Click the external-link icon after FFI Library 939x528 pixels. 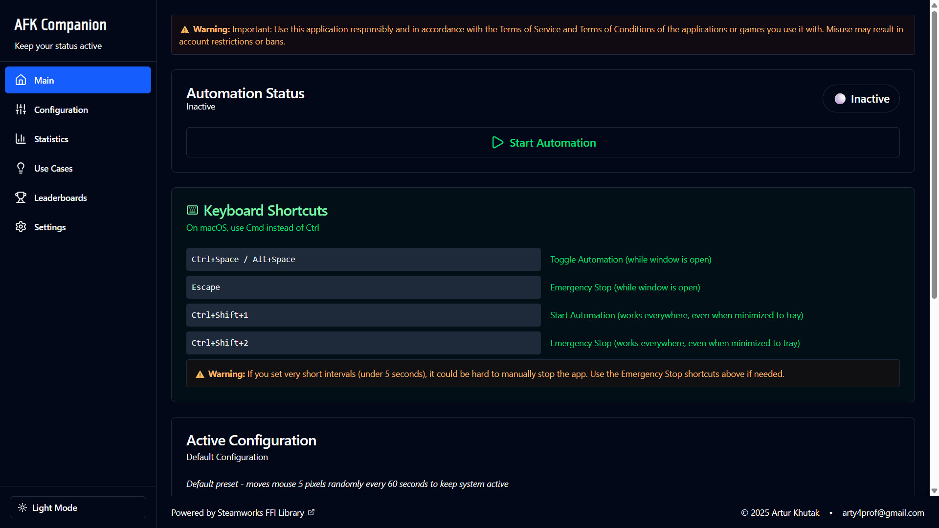click(x=311, y=512)
